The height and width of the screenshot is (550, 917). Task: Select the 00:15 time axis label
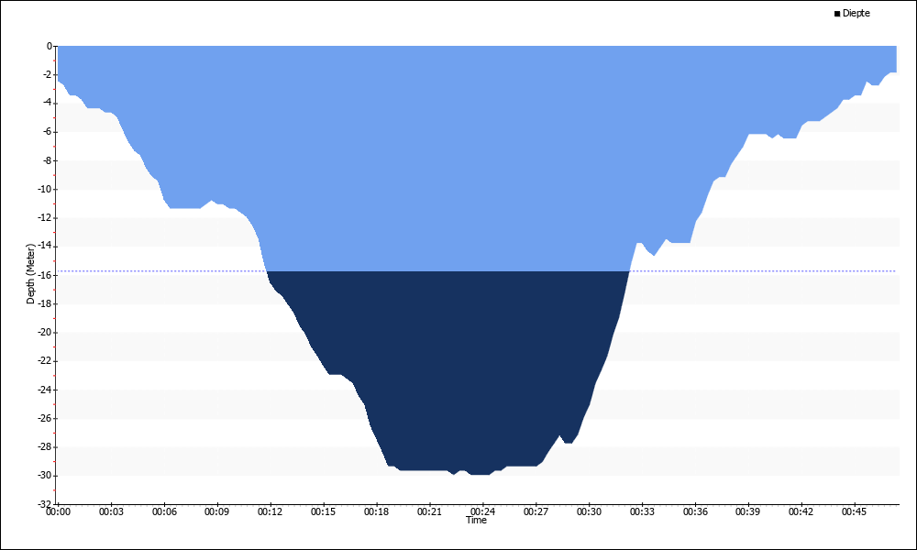[x=324, y=511]
